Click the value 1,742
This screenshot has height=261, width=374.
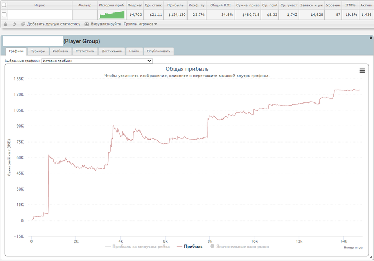(x=292, y=15)
